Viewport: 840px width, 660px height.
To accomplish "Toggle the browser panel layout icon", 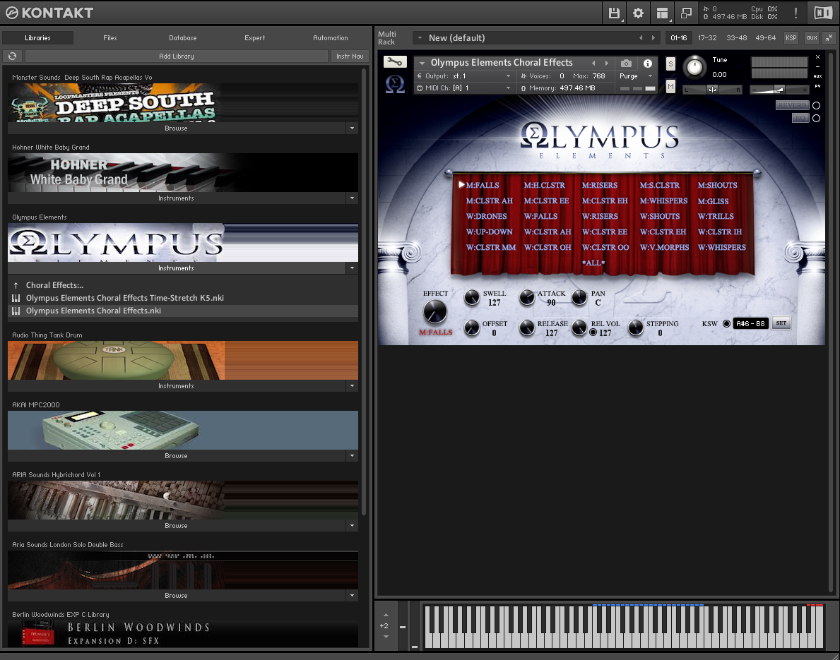I will 662,13.
